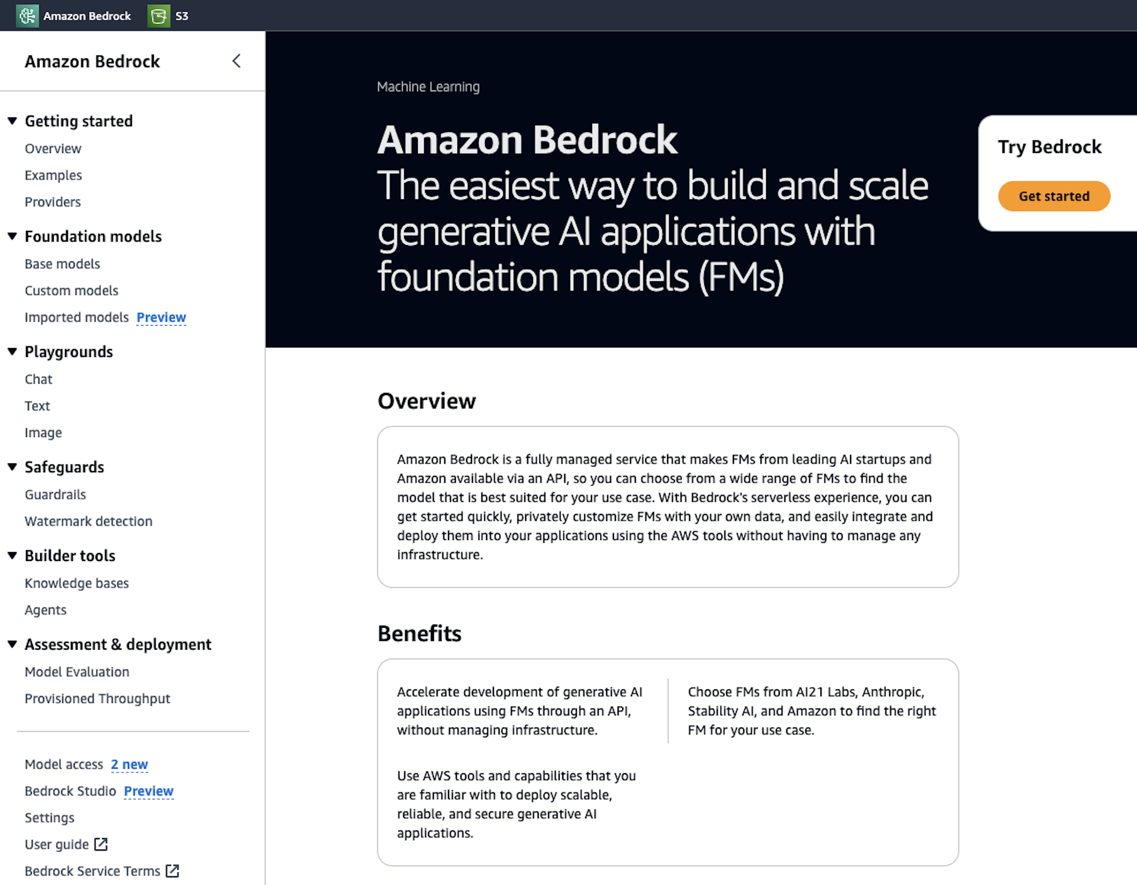Collapse the Foundation models section
1137x885 pixels.
pos(13,236)
